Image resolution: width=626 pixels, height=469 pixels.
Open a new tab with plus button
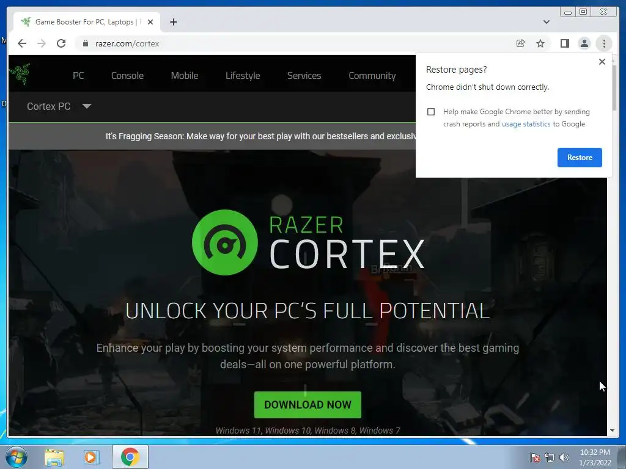click(x=174, y=22)
